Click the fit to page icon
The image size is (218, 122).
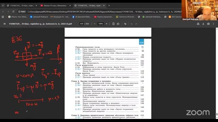pyautogui.click(x=113, y=24)
